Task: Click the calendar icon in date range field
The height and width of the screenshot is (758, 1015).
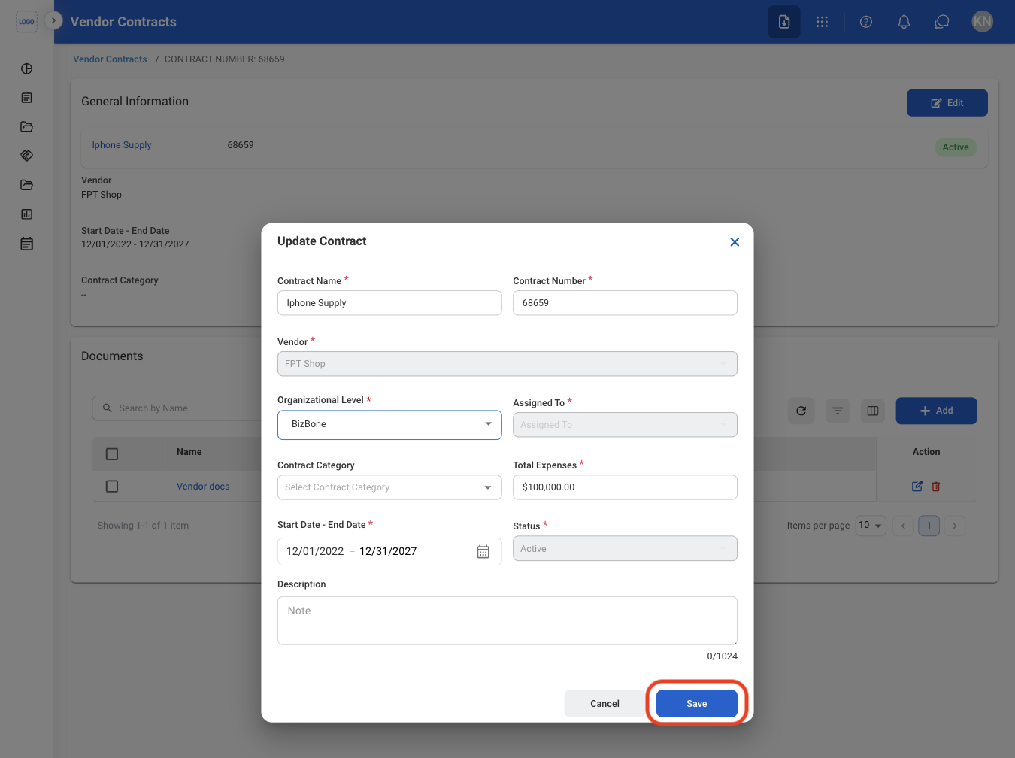Action: [483, 552]
